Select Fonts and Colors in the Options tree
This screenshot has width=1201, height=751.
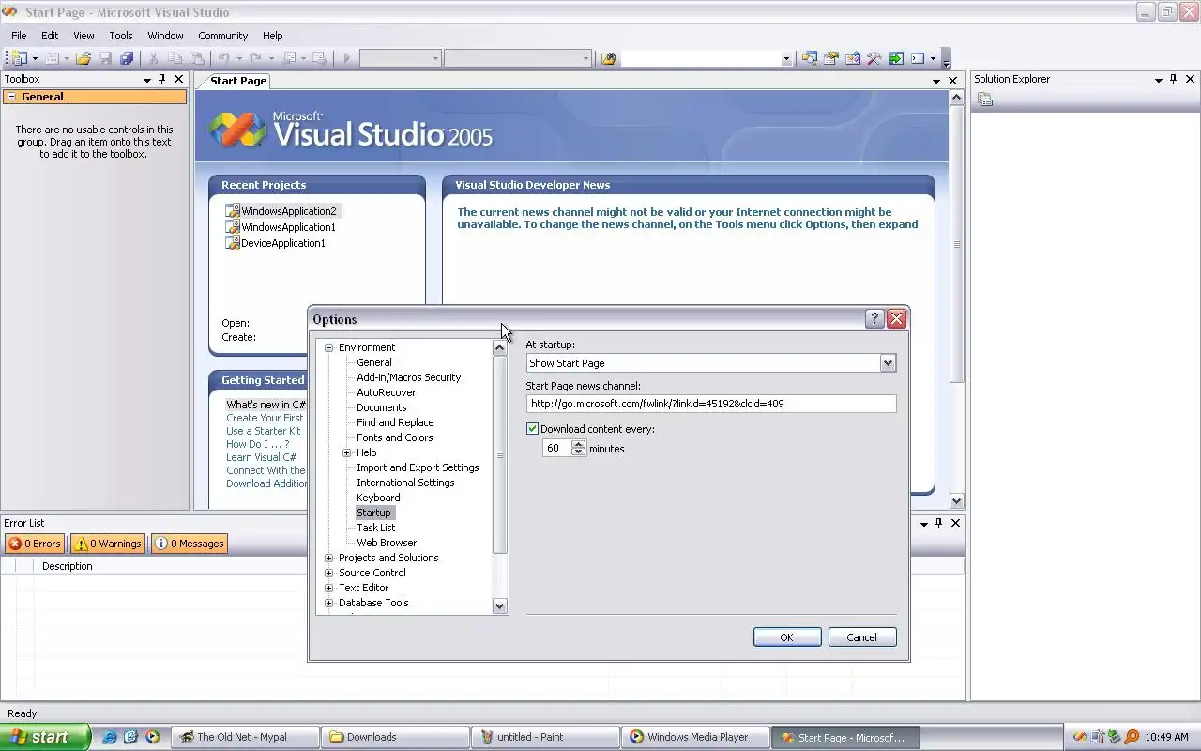pyautogui.click(x=395, y=437)
